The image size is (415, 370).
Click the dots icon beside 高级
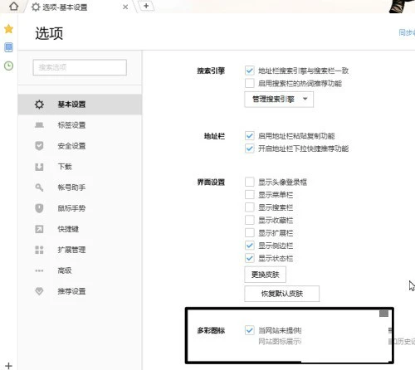click(39, 270)
